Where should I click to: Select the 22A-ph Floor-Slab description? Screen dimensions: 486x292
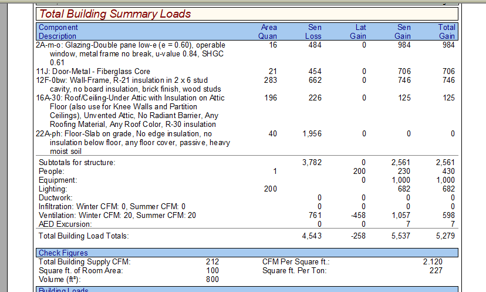(x=133, y=142)
